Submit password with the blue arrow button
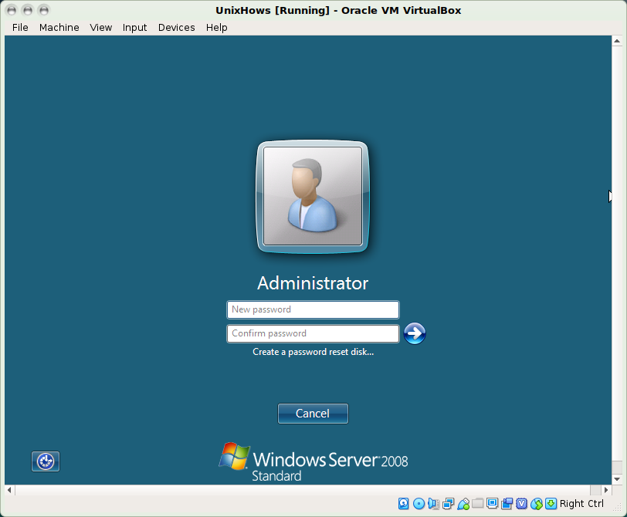 coord(414,333)
